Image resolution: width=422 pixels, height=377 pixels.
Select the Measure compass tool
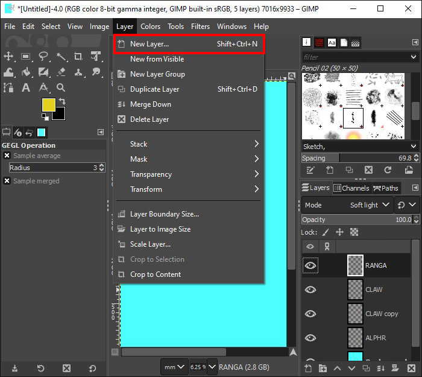pos(43,87)
